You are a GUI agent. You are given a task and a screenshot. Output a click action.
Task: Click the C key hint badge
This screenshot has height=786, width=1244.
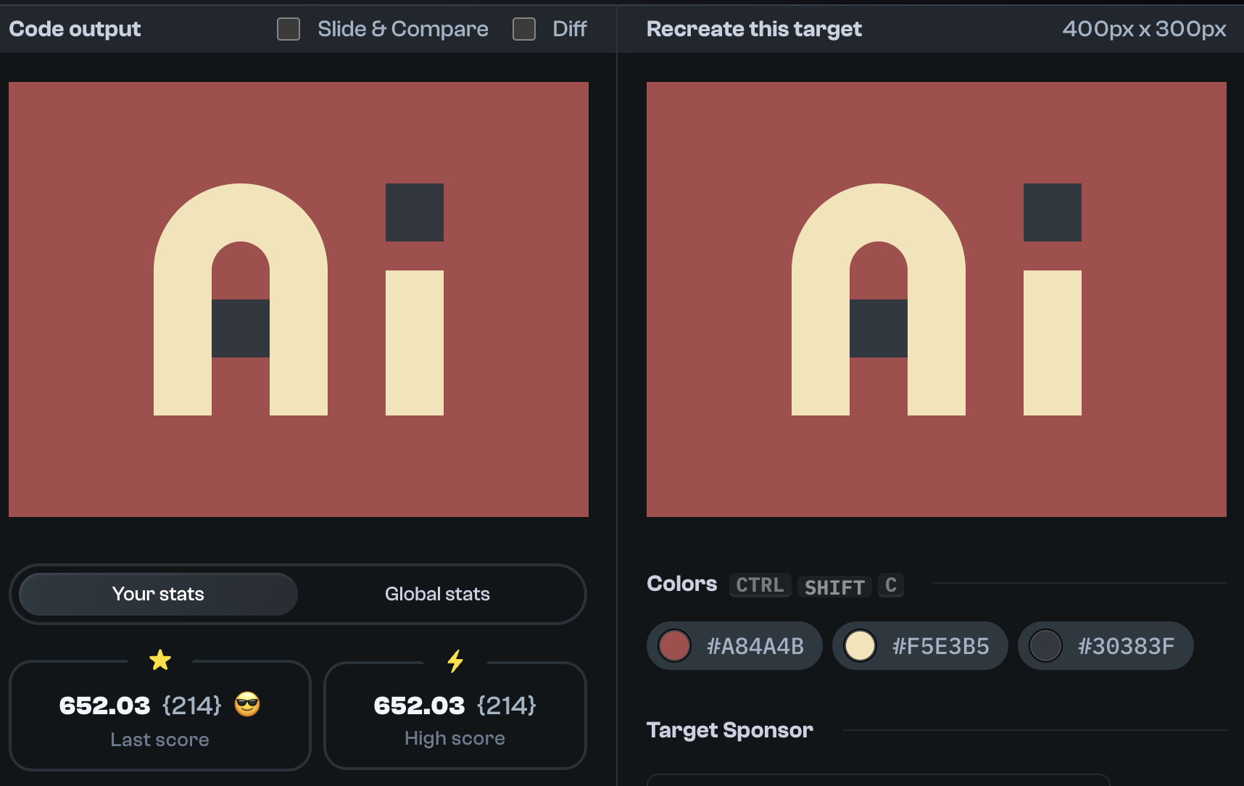click(891, 585)
